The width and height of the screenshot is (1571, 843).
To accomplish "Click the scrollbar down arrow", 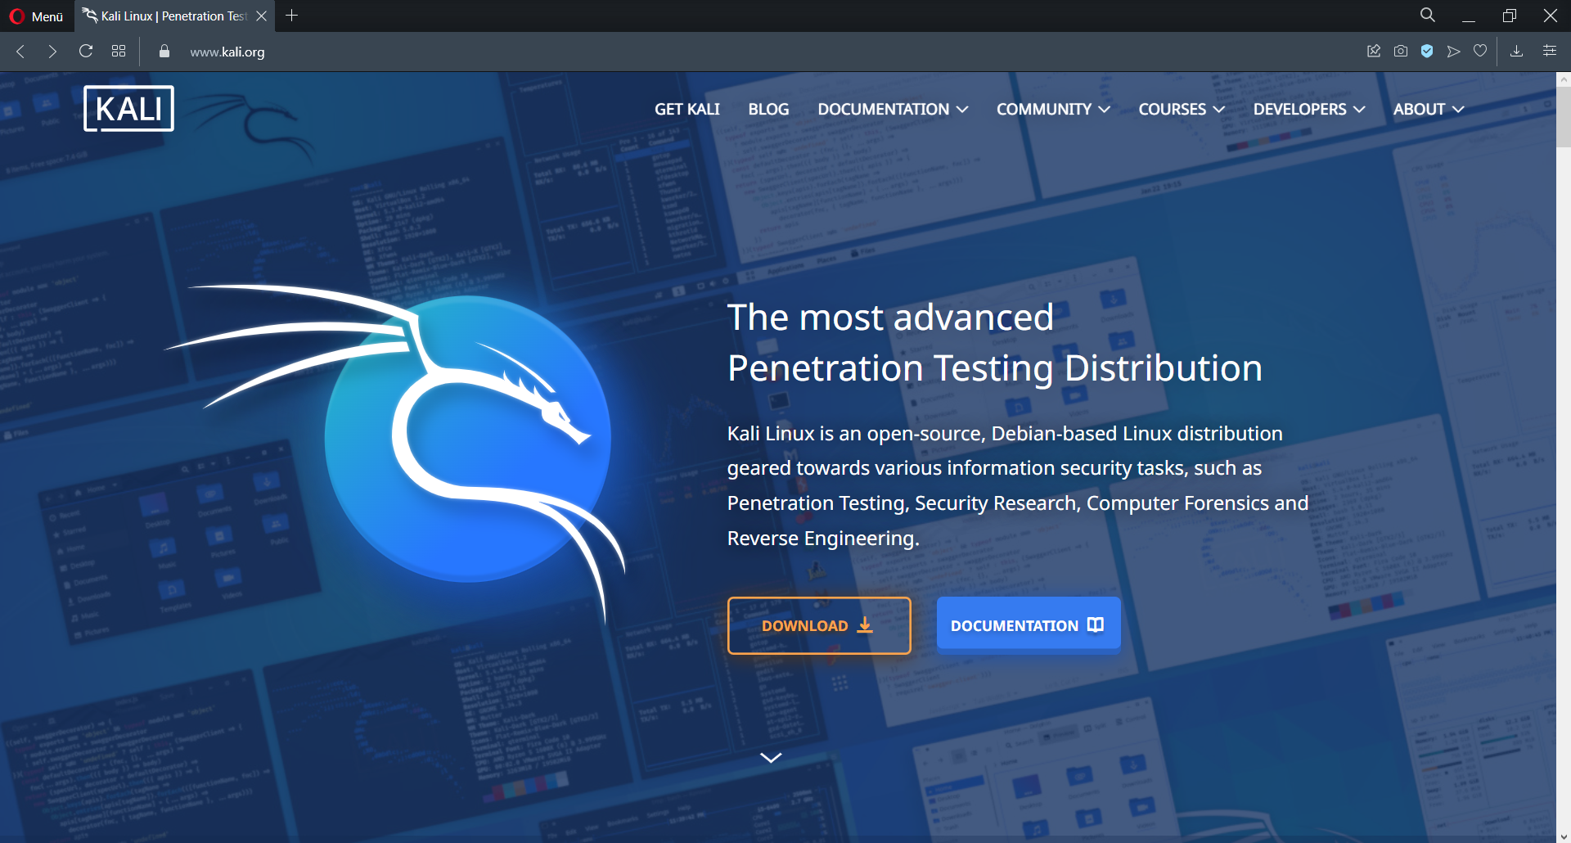I will pos(1564,836).
